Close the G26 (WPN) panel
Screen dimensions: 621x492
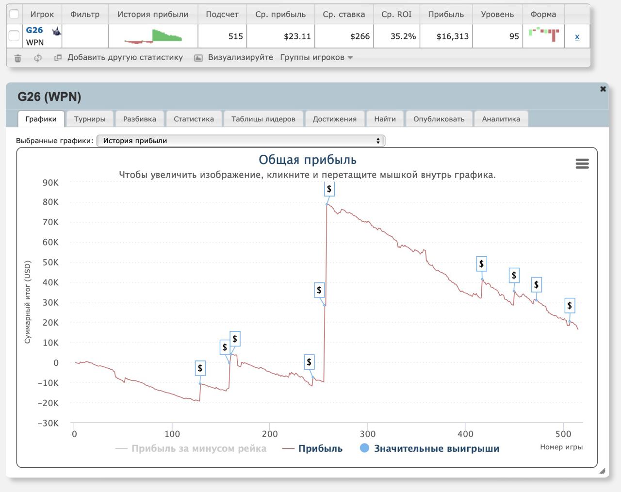pyautogui.click(x=603, y=89)
